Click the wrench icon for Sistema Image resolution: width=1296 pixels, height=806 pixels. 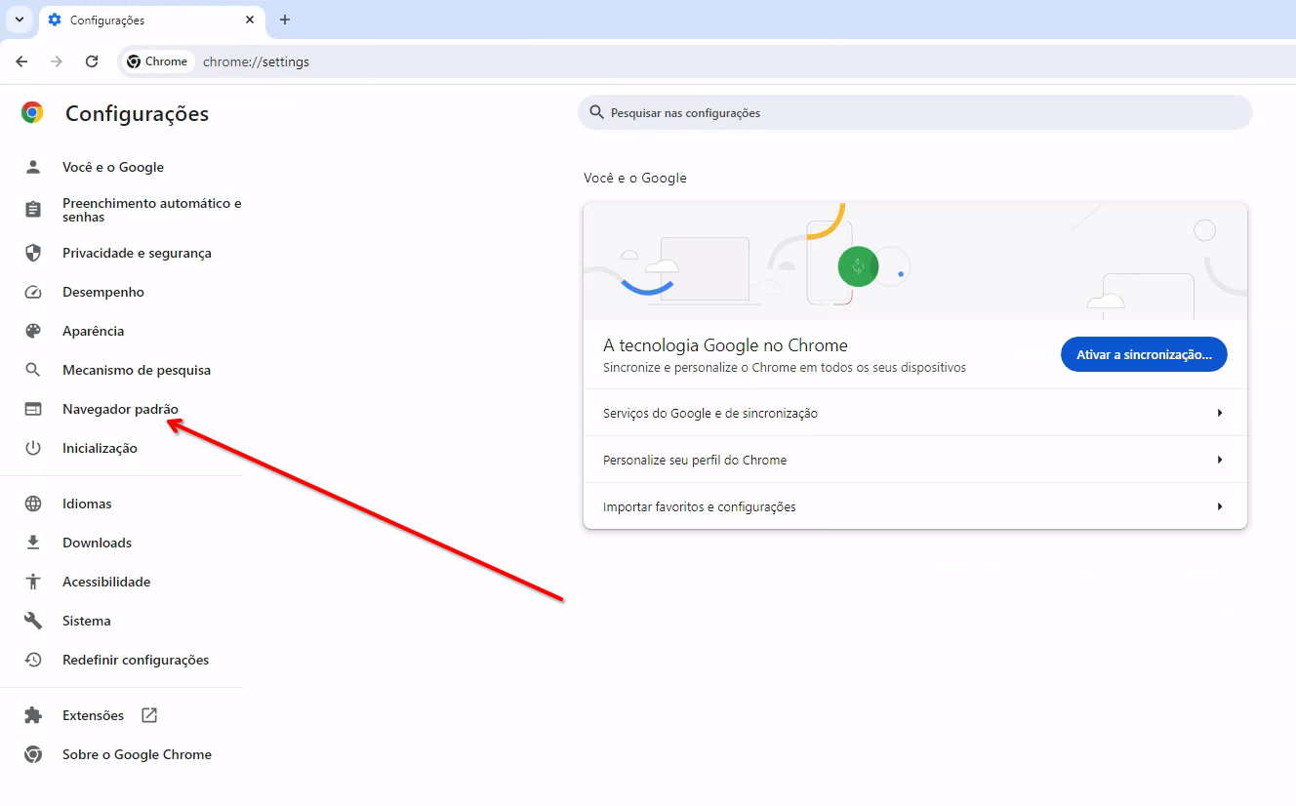click(x=33, y=621)
